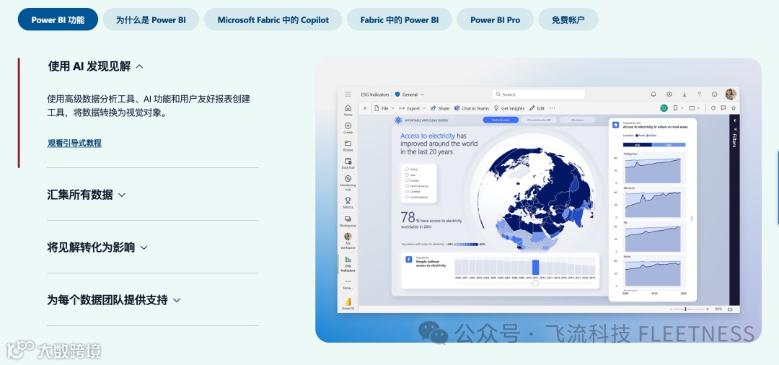779x365 pixels.
Task: Check the Africa checkbox
Action: 408,170
